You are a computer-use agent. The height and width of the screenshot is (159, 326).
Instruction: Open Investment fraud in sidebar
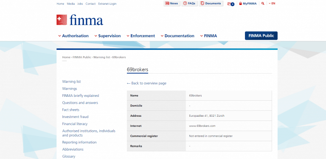75,117
